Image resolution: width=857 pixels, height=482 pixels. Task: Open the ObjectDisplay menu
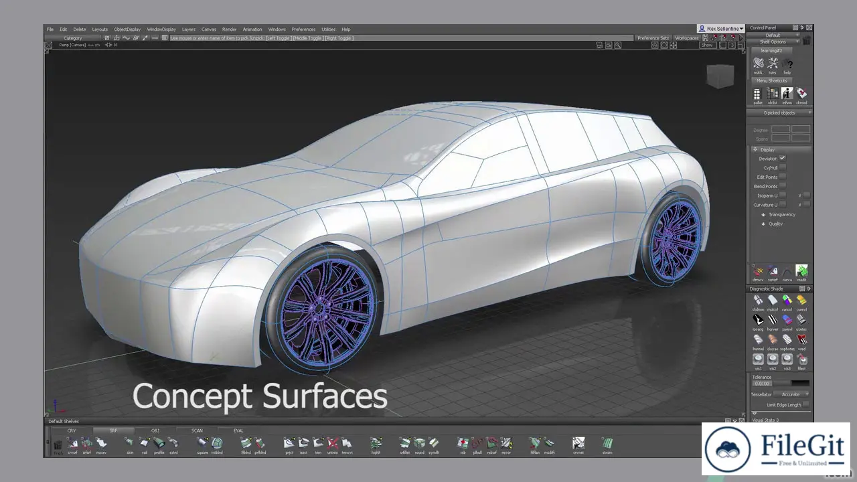click(127, 29)
